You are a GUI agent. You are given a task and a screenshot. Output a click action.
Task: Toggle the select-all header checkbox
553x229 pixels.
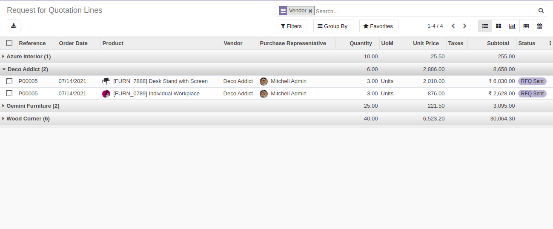(x=9, y=43)
